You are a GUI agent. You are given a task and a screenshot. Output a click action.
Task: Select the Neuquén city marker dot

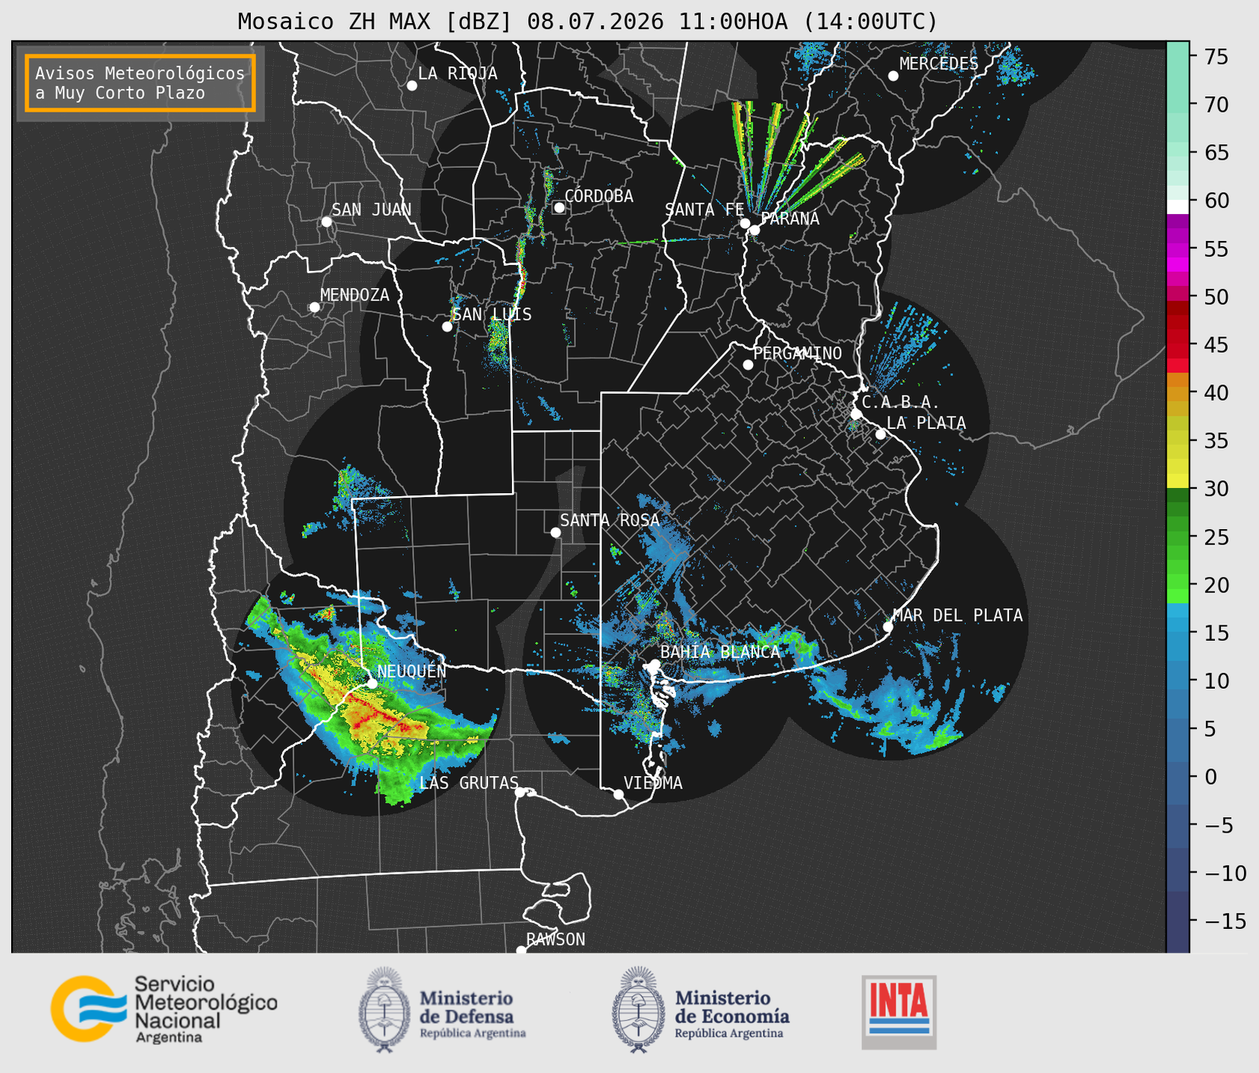click(x=372, y=683)
